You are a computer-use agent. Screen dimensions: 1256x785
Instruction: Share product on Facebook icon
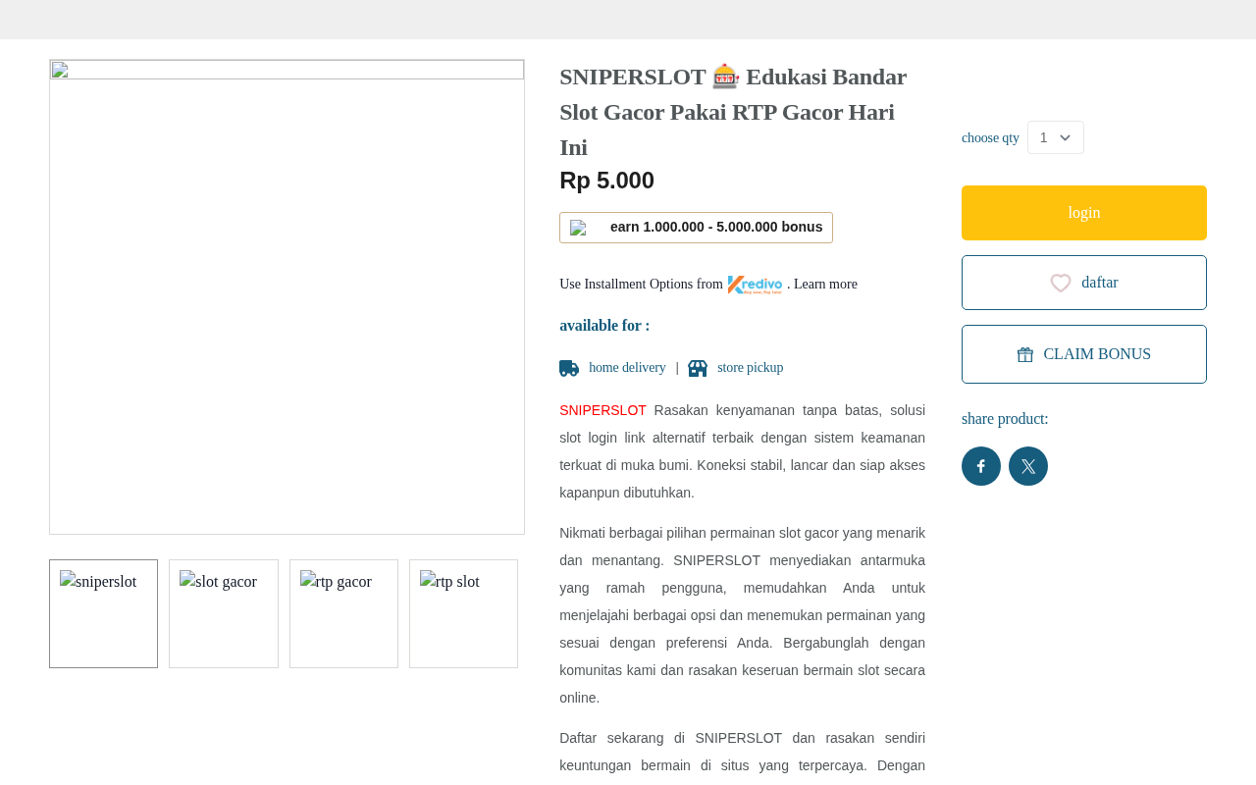pos(981,466)
